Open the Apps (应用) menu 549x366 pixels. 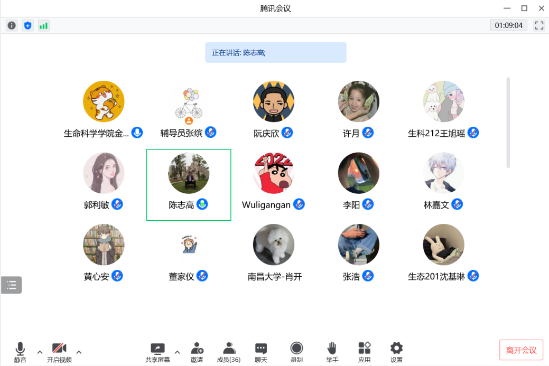pyautogui.click(x=364, y=352)
